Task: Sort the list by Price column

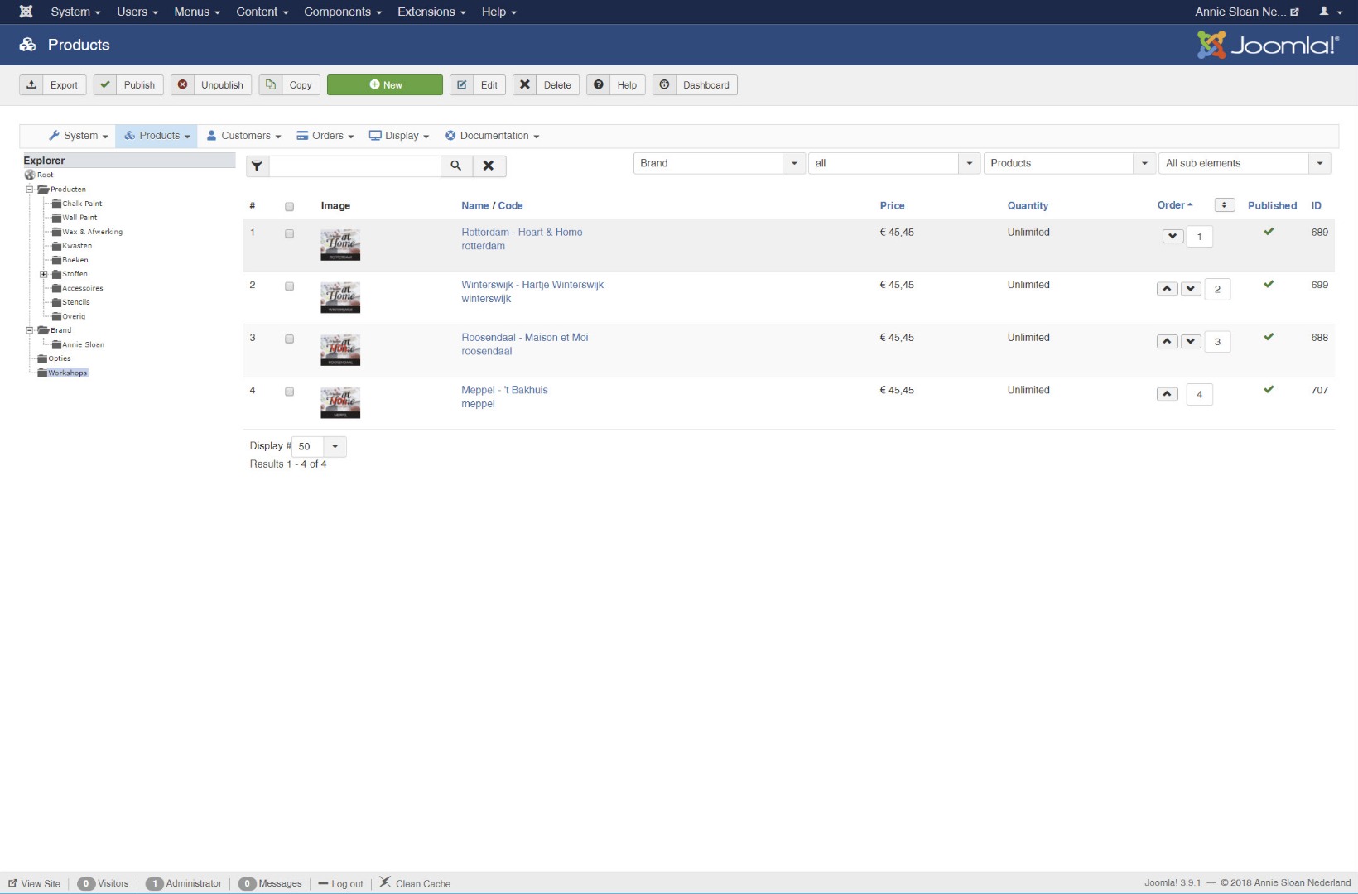Action: (x=892, y=206)
